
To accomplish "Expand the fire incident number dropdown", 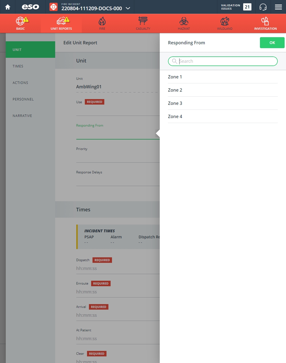I will (x=128, y=8).
